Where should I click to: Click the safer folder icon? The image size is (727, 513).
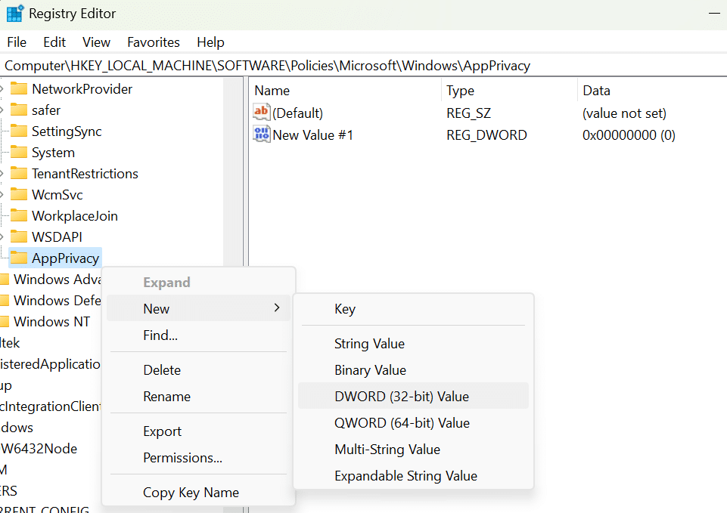[x=19, y=110]
